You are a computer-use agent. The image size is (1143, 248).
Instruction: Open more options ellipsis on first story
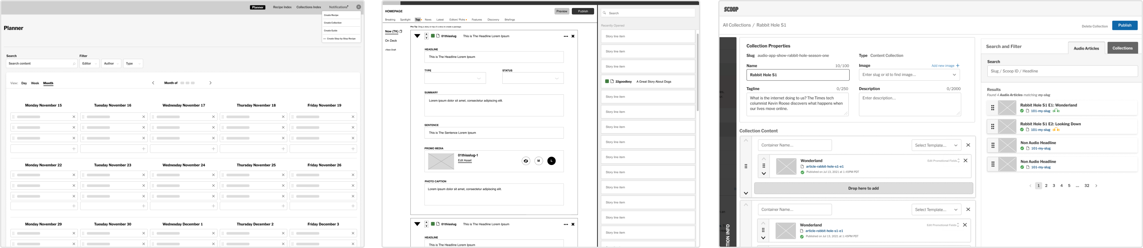click(x=566, y=36)
